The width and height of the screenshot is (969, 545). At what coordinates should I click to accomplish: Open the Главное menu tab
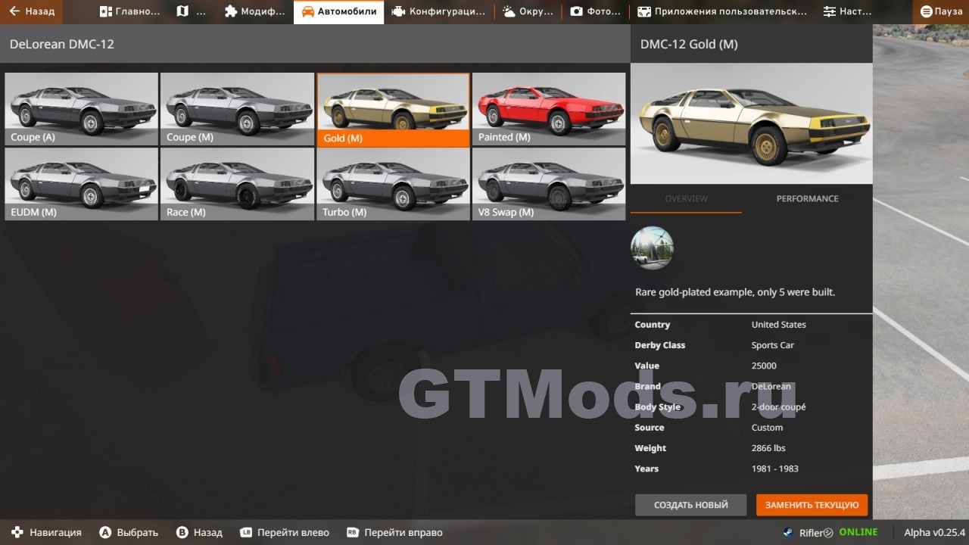pyautogui.click(x=129, y=11)
